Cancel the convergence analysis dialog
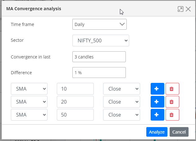 pyautogui.click(x=179, y=132)
